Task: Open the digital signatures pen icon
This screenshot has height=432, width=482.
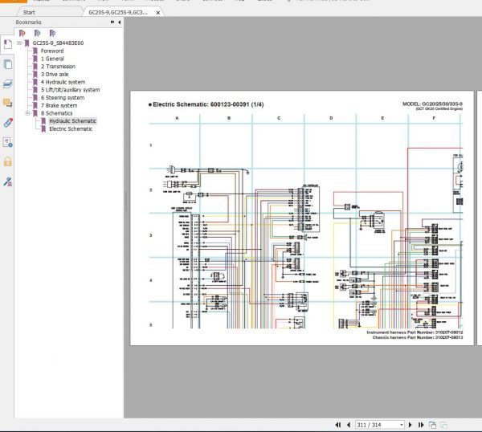Action: 7,181
